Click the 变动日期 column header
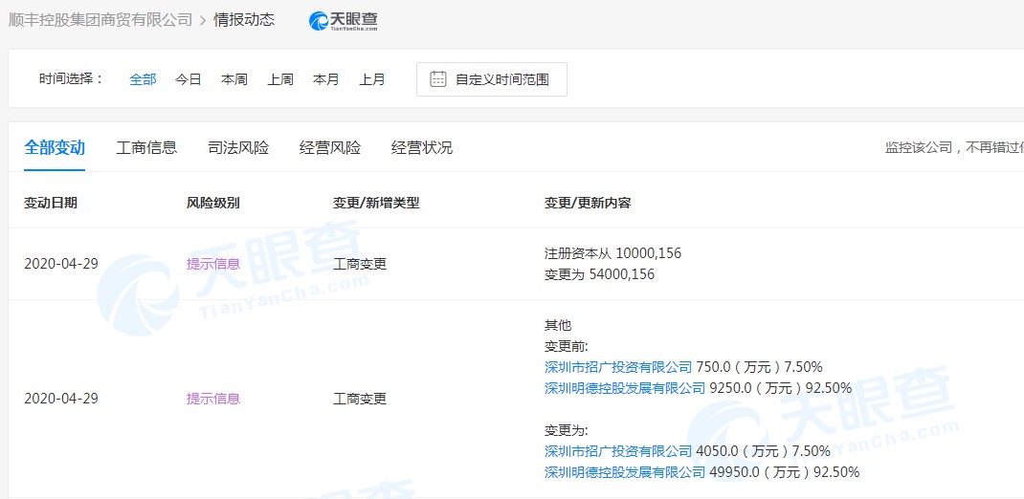Screen dimensions: 1024x499 click(x=51, y=203)
